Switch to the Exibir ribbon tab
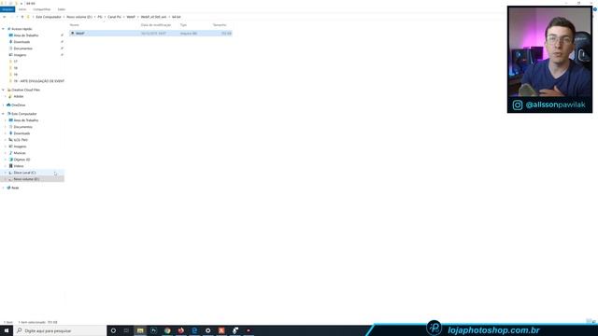Image resolution: width=598 pixels, height=336 pixels. 62,9
